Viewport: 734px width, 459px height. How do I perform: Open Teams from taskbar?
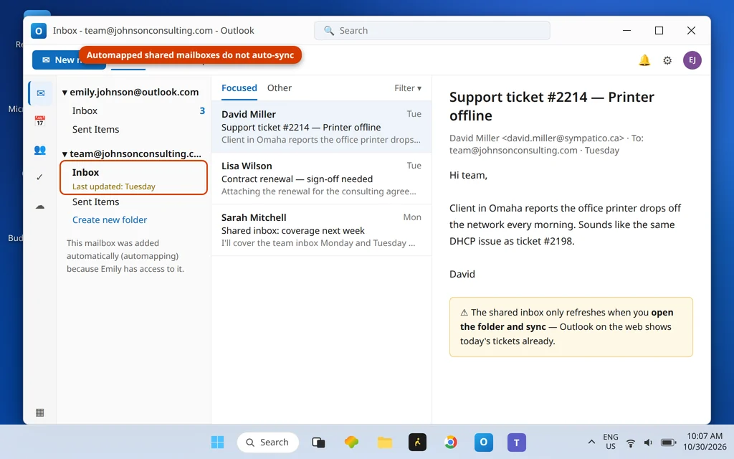click(x=517, y=442)
